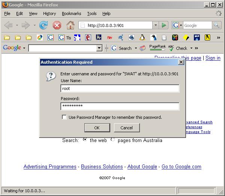
Task: Open the Back button history dropdown
Action: tap(17, 25)
